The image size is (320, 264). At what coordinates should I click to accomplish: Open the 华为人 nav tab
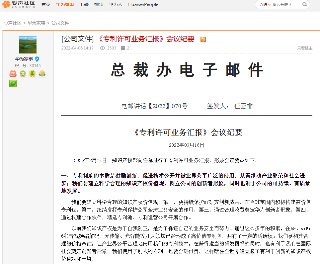tap(116, 4)
